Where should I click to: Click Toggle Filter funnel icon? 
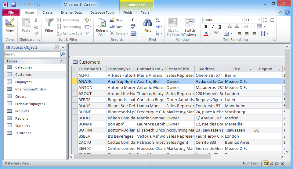tap(86, 33)
